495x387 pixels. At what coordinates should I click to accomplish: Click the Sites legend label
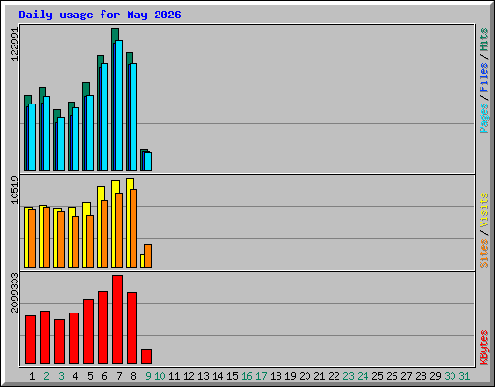pyautogui.click(x=484, y=253)
